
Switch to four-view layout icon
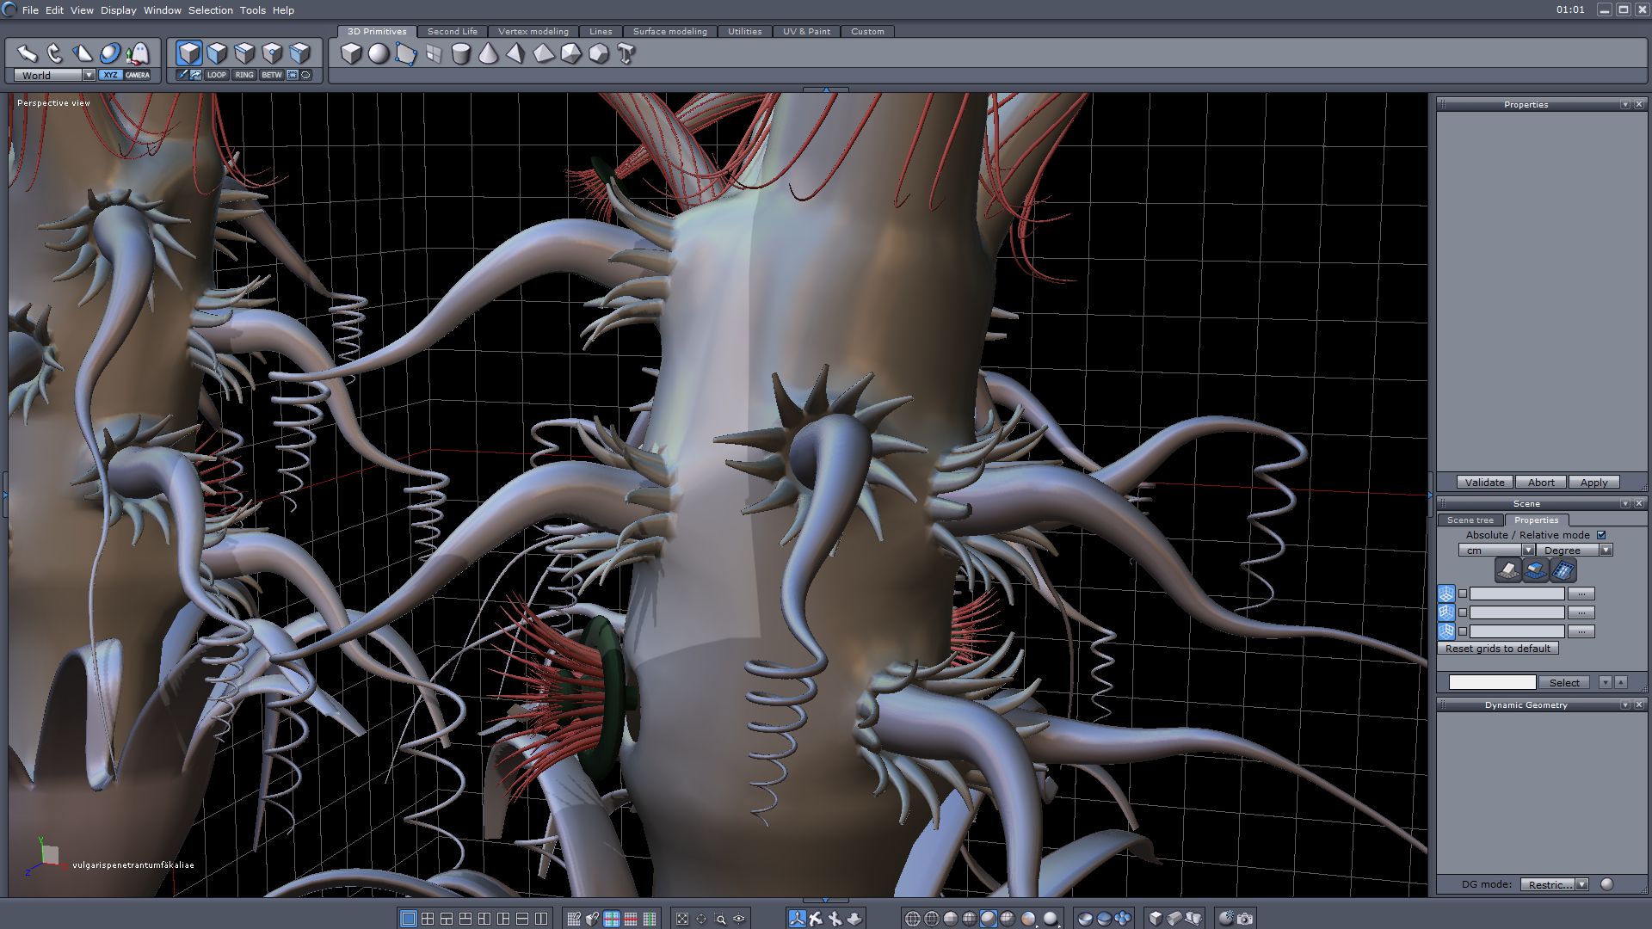[x=428, y=919]
